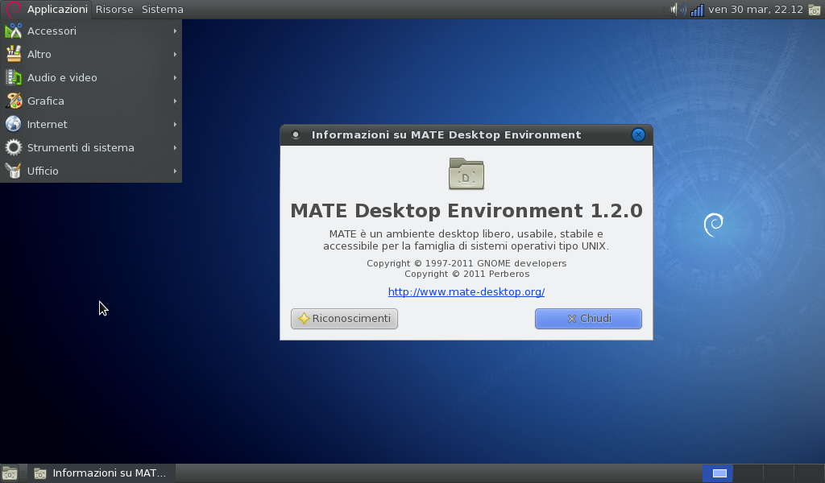Click the MATE folder logo in the dialog
This screenshot has height=483, width=825.
pos(466,174)
